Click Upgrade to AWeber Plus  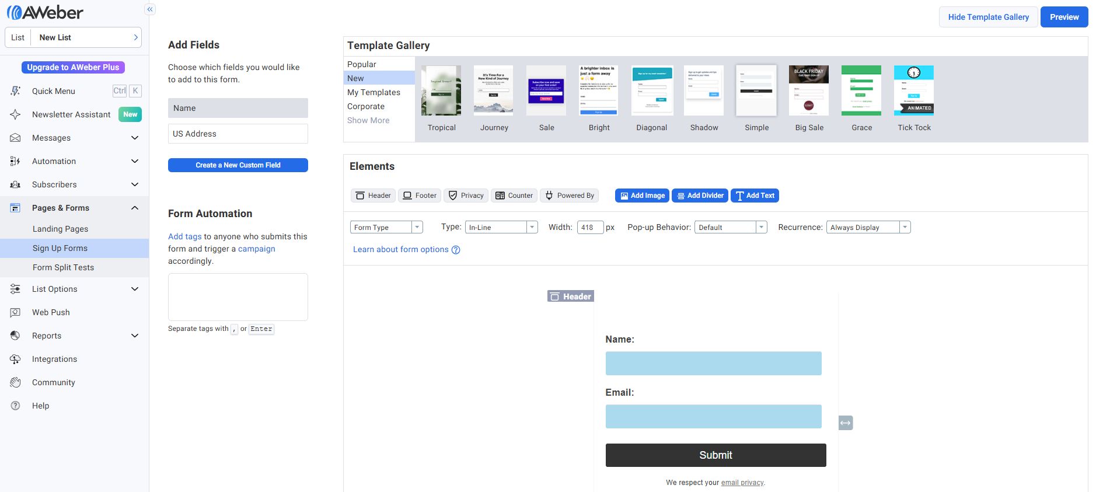[x=73, y=67]
